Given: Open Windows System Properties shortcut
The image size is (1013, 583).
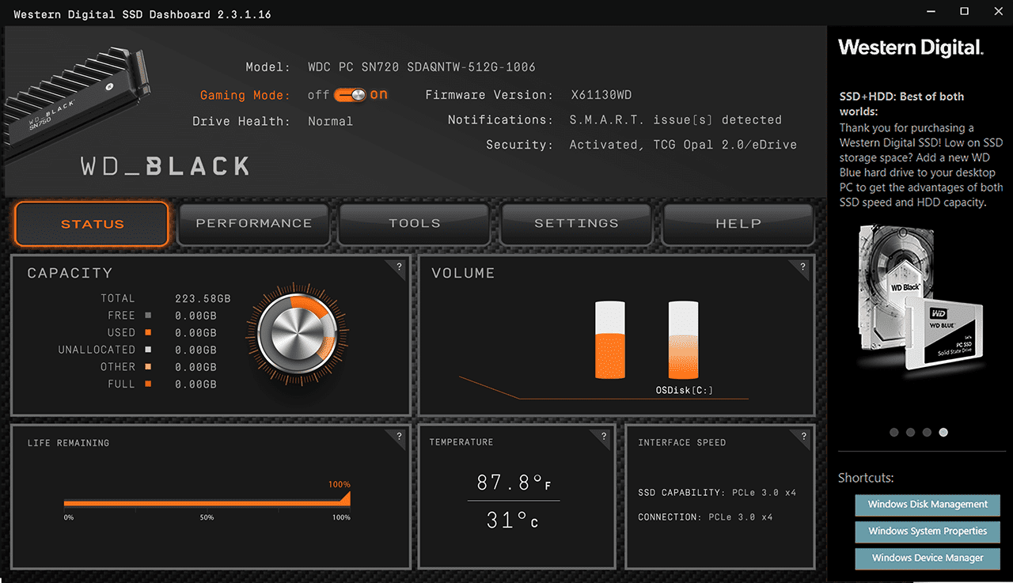Looking at the screenshot, I should (x=928, y=532).
